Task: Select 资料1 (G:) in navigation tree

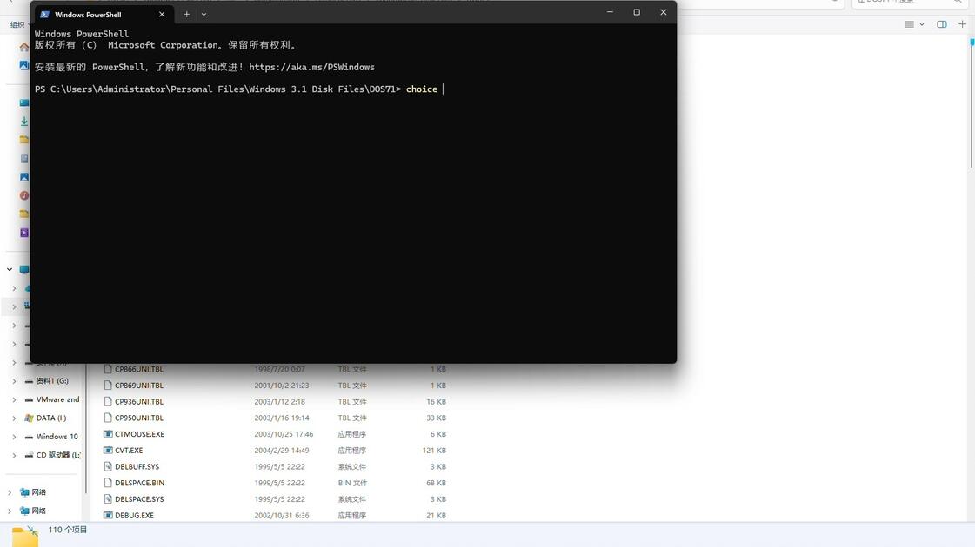Action: click(52, 381)
